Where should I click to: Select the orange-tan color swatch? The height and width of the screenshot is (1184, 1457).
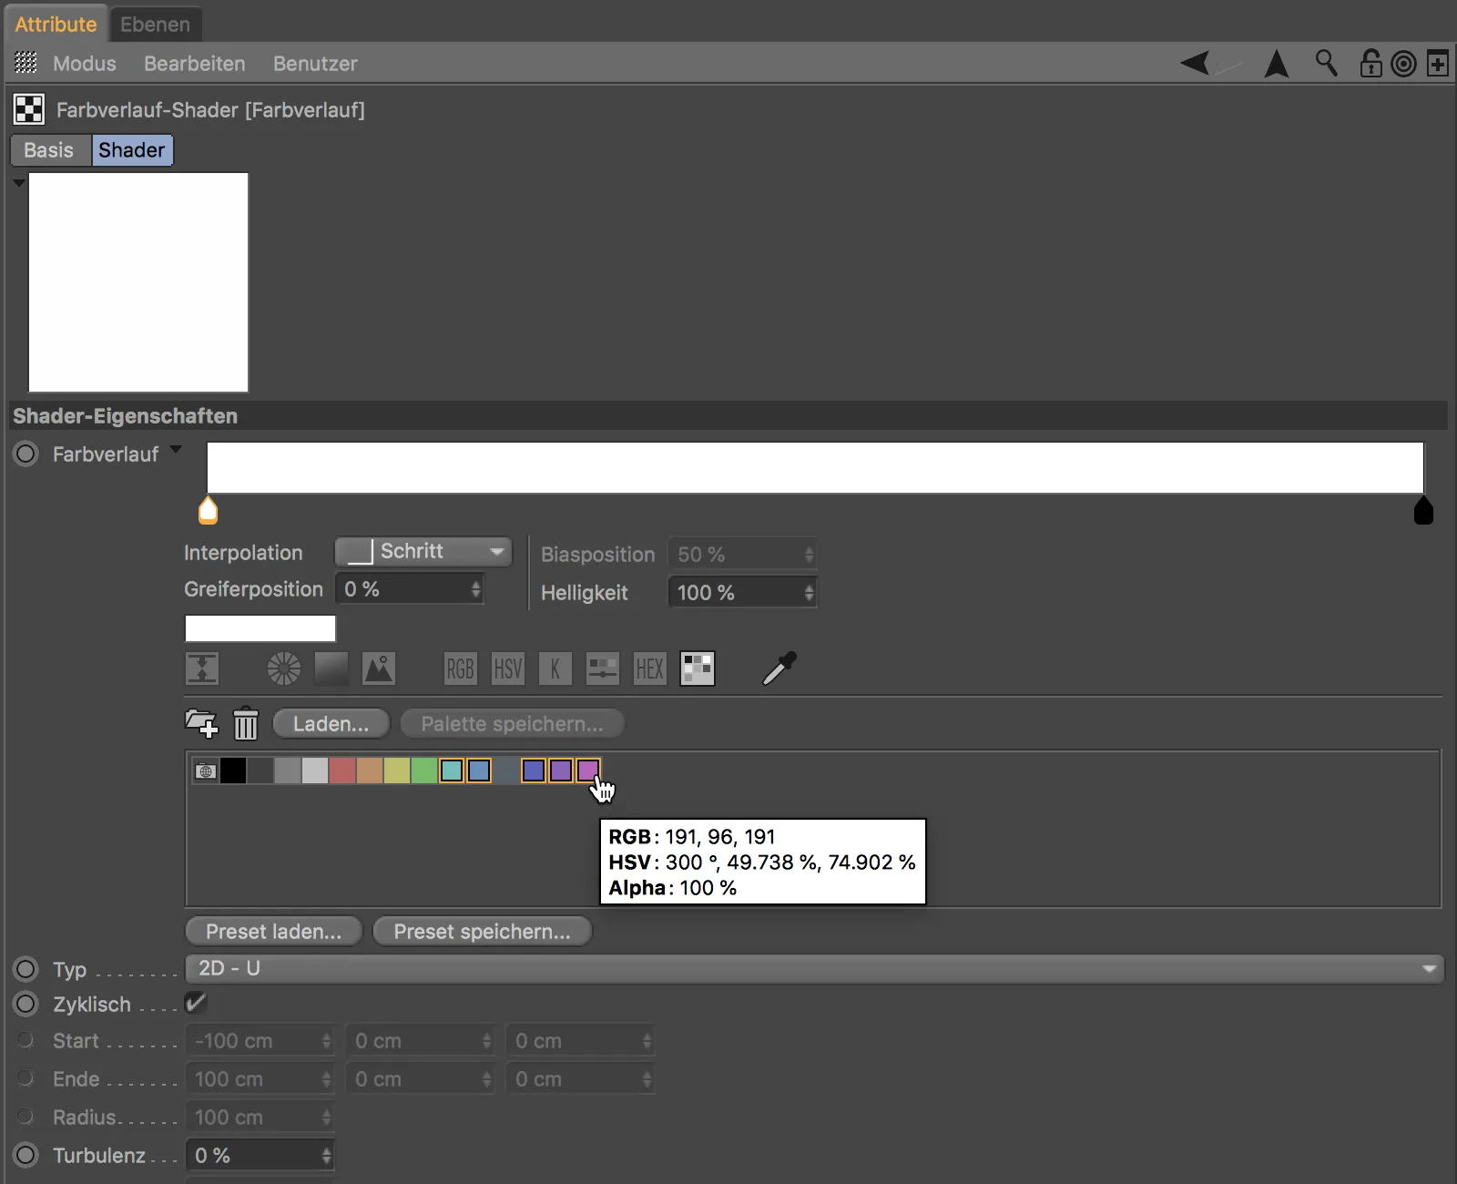[x=370, y=771]
